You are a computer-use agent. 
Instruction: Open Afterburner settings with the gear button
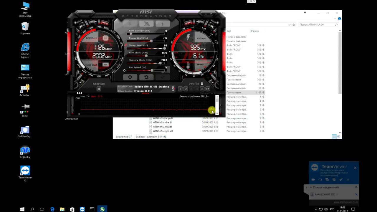[x=130, y=77]
